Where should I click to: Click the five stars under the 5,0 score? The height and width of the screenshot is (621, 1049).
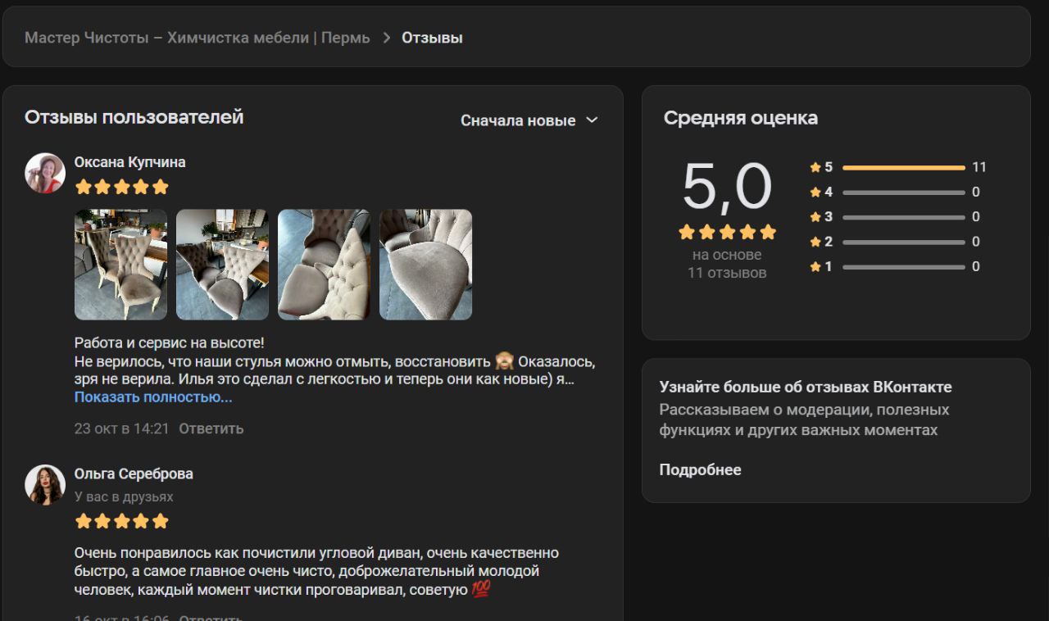[727, 232]
